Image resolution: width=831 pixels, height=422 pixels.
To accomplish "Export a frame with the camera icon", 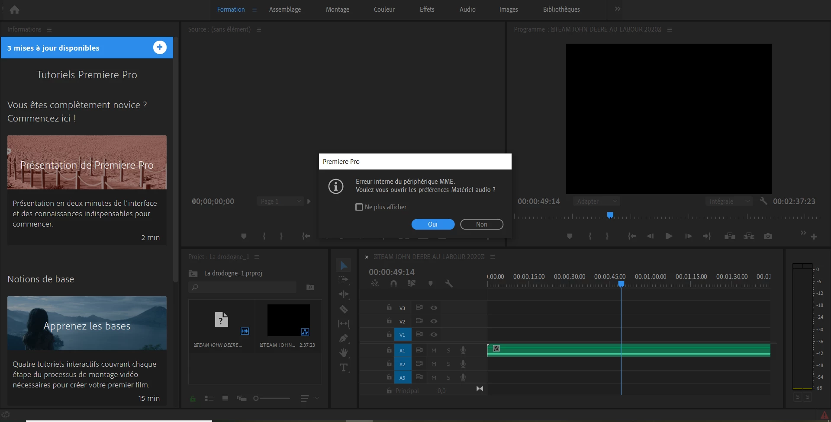I will pyautogui.click(x=768, y=236).
